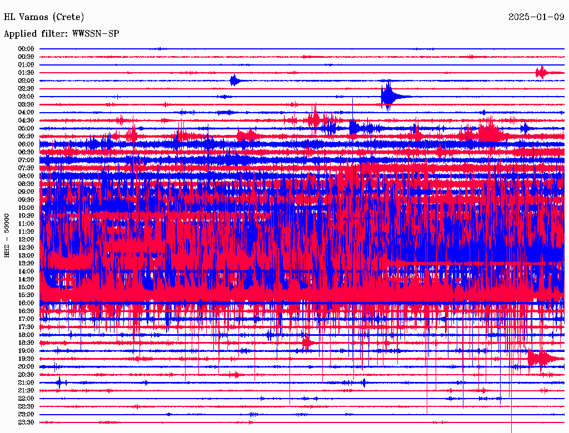Click the 11:30 time label
Viewport: 569px width, 433px height.
(x=26, y=231)
